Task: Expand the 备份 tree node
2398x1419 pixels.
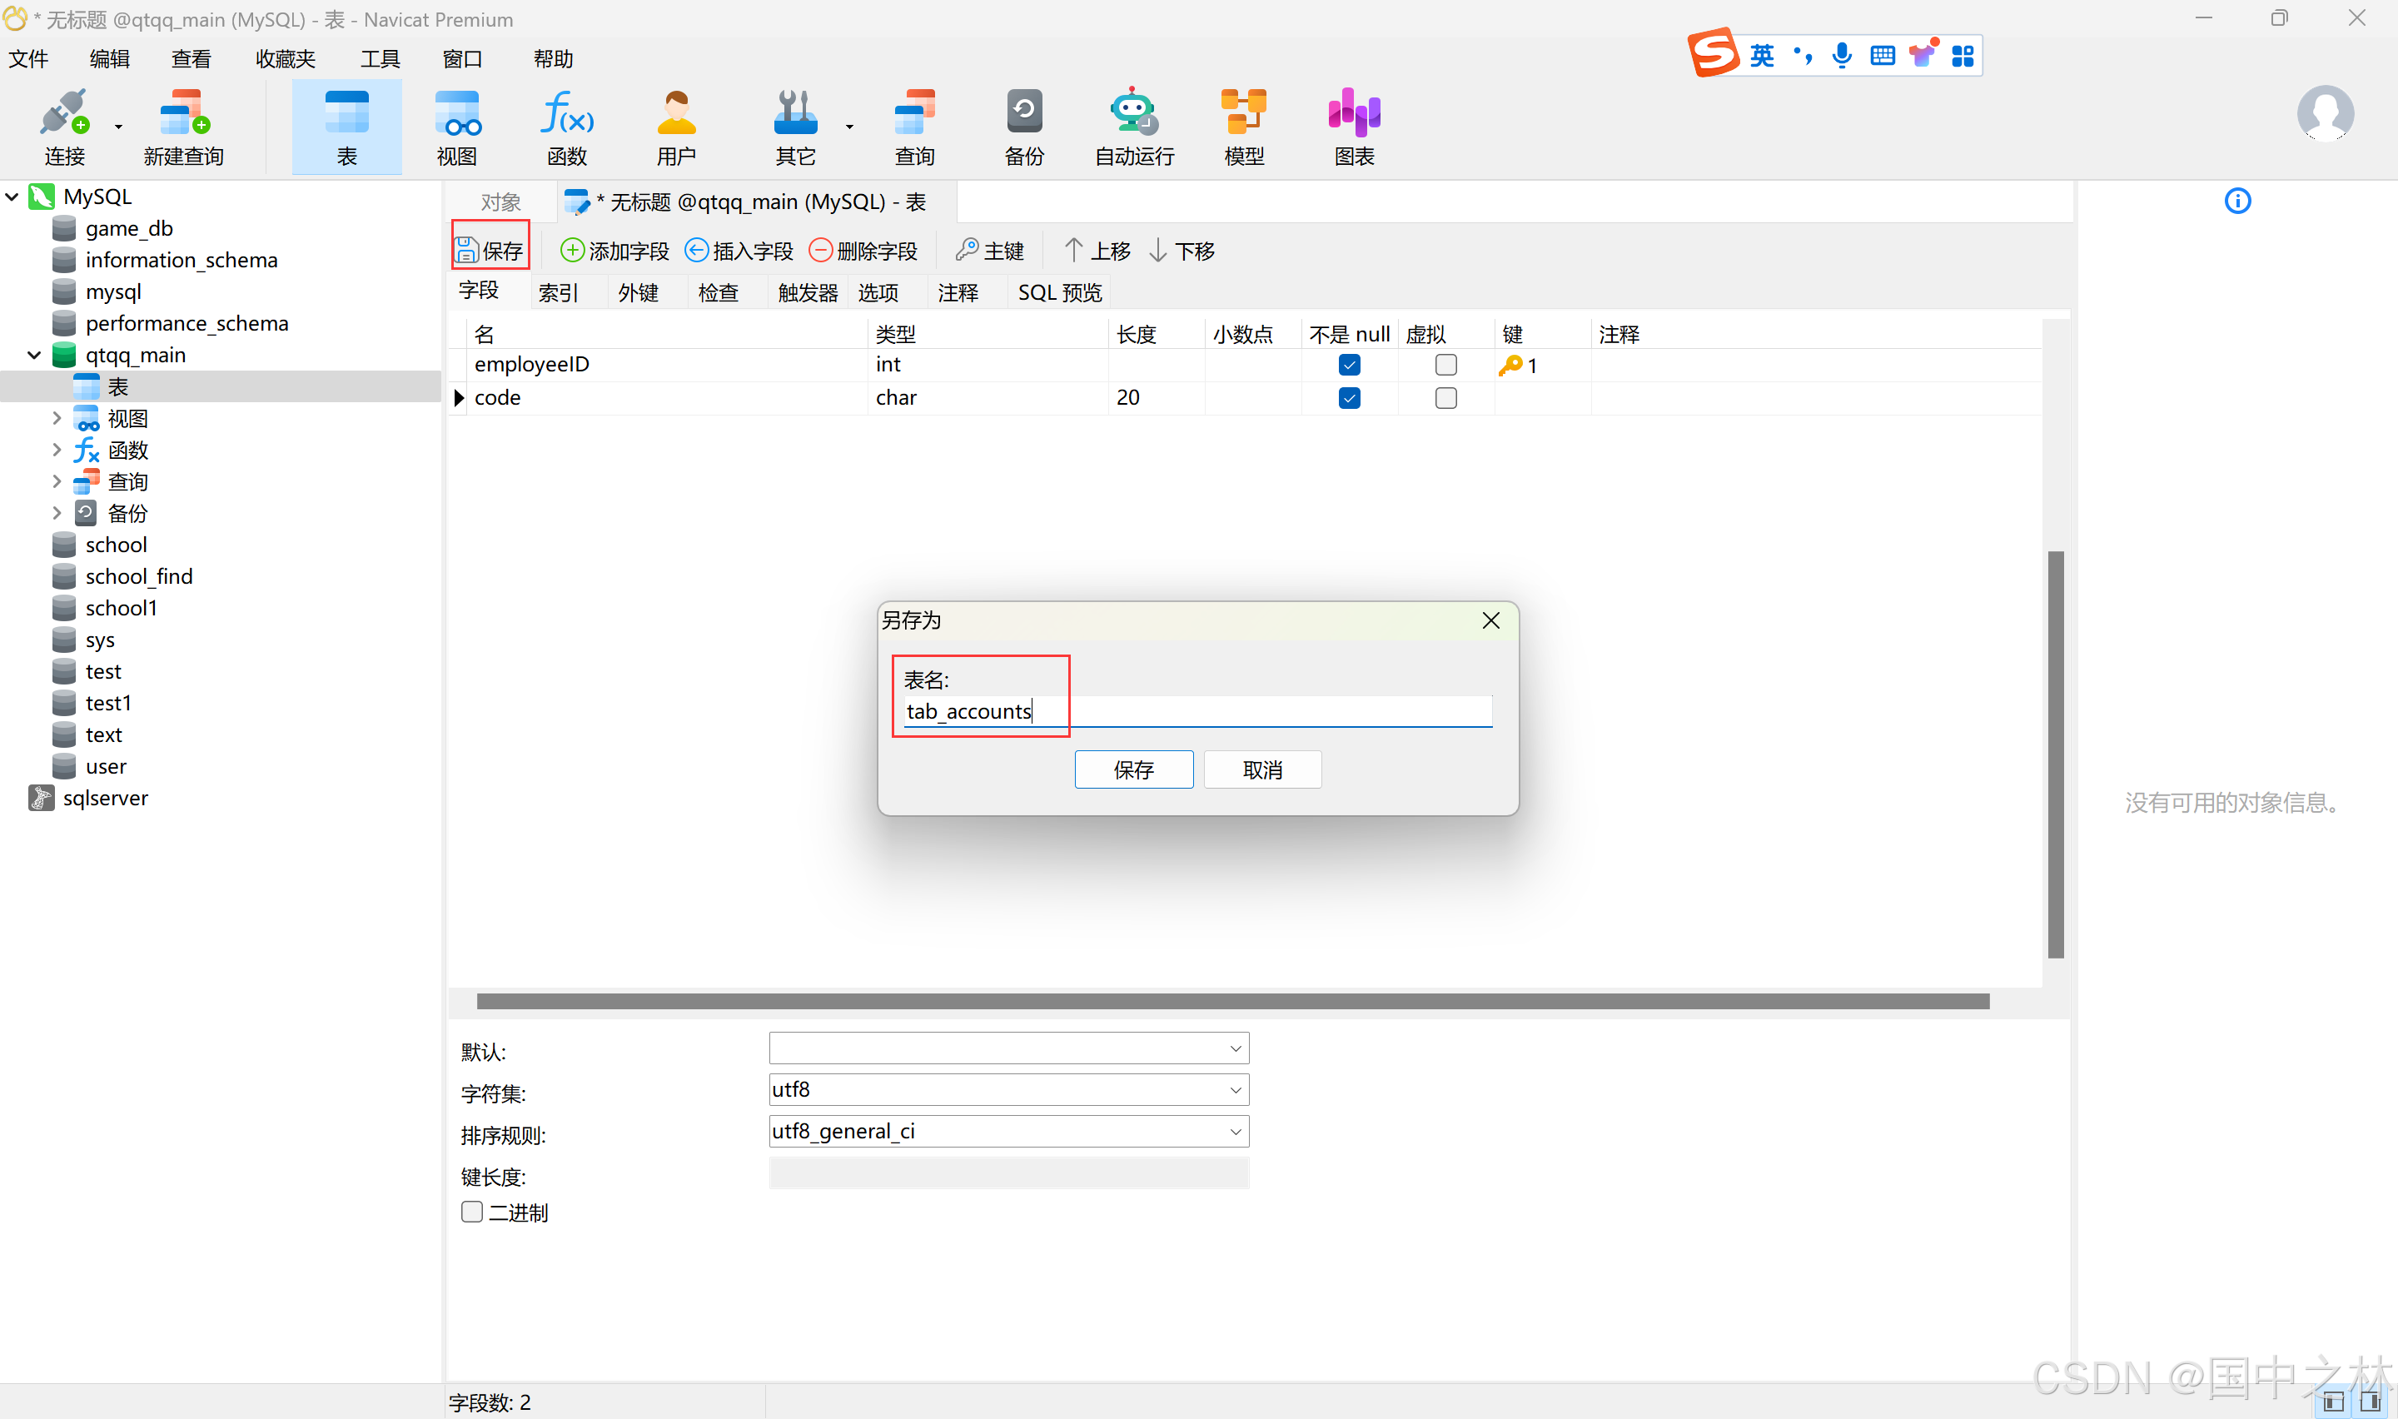Action: 57,512
